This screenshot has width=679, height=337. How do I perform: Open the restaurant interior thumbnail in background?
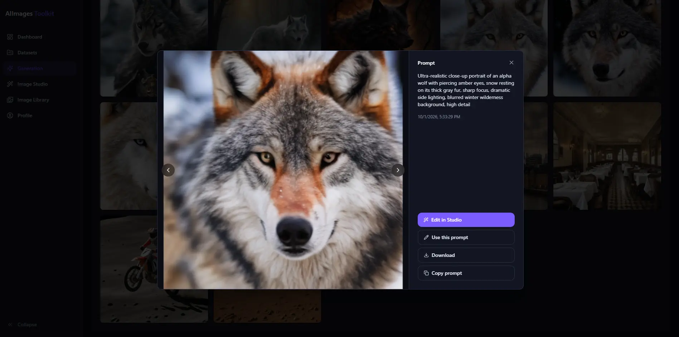click(607, 156)
